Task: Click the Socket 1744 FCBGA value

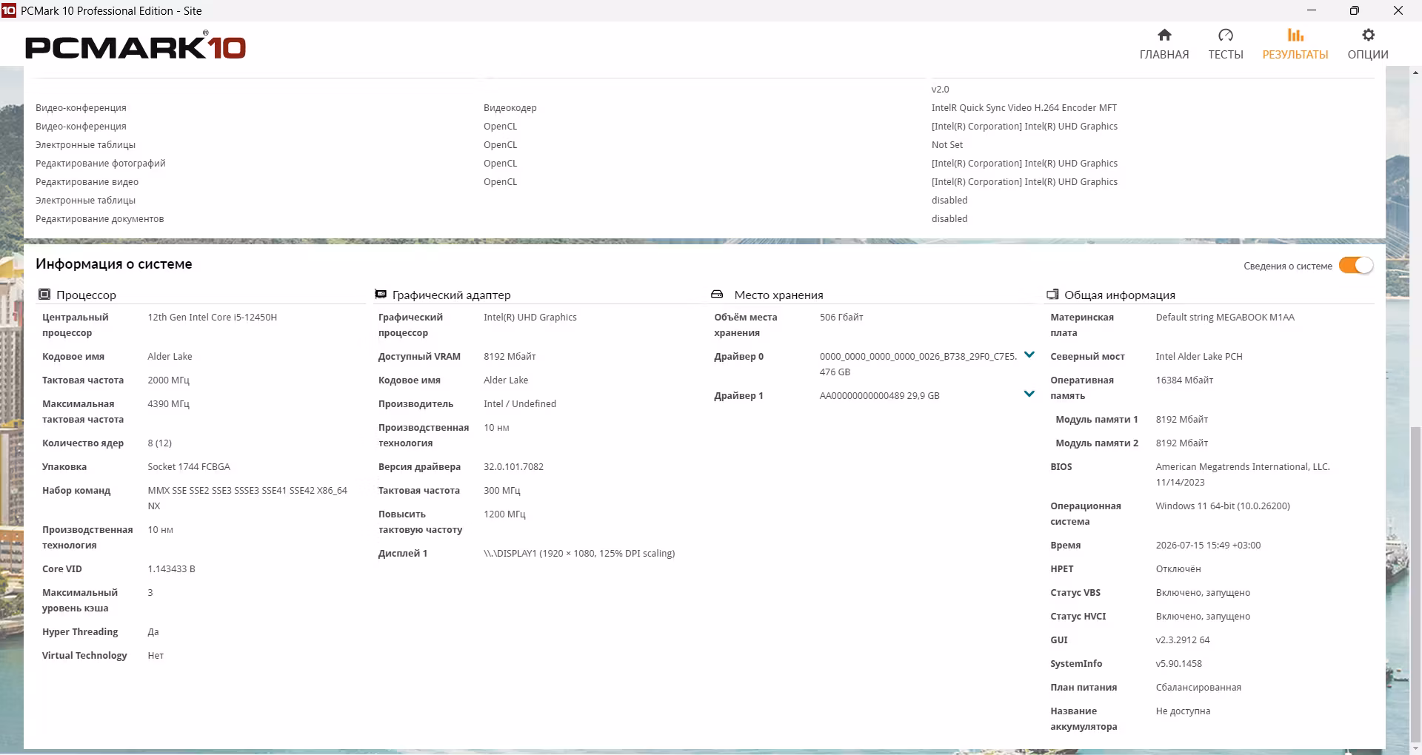Action: pos(189,467)
